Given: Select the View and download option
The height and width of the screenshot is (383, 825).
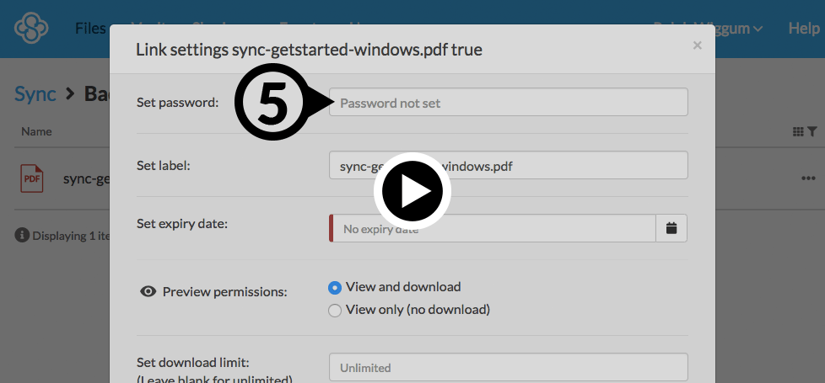Looking at the screenshot, I should pyautogui.click(x=335, y=288).
